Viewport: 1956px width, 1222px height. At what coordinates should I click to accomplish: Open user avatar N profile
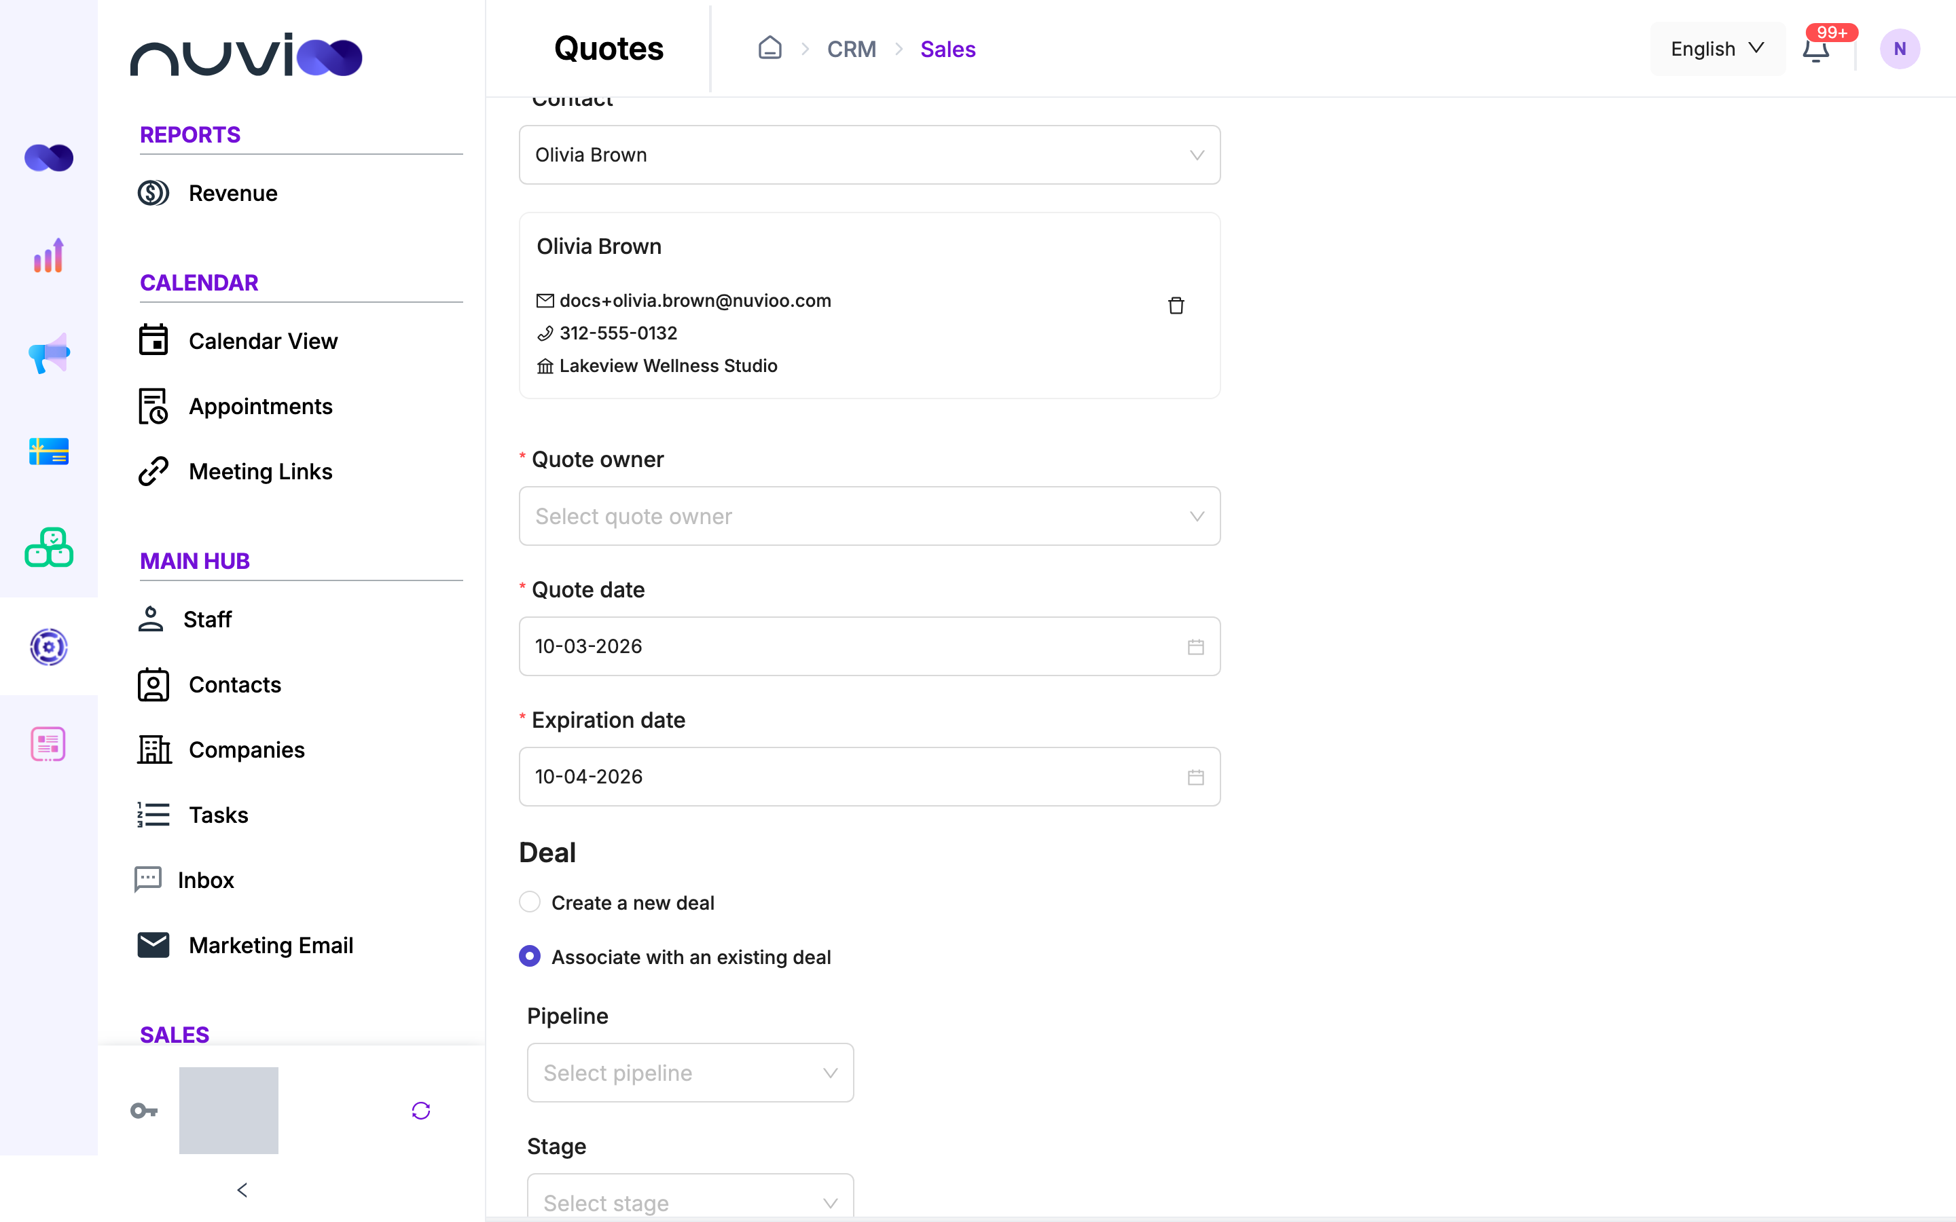[1900, 50]
